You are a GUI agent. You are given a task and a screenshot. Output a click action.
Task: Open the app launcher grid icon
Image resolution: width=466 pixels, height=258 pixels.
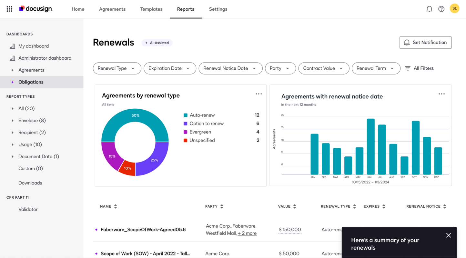(9, 9)
